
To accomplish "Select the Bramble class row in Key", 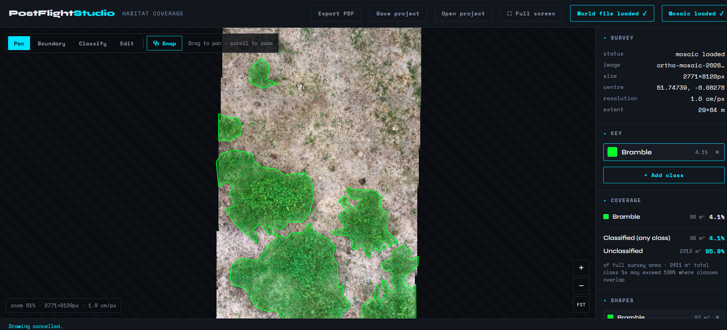I will [x=664, y=152].
